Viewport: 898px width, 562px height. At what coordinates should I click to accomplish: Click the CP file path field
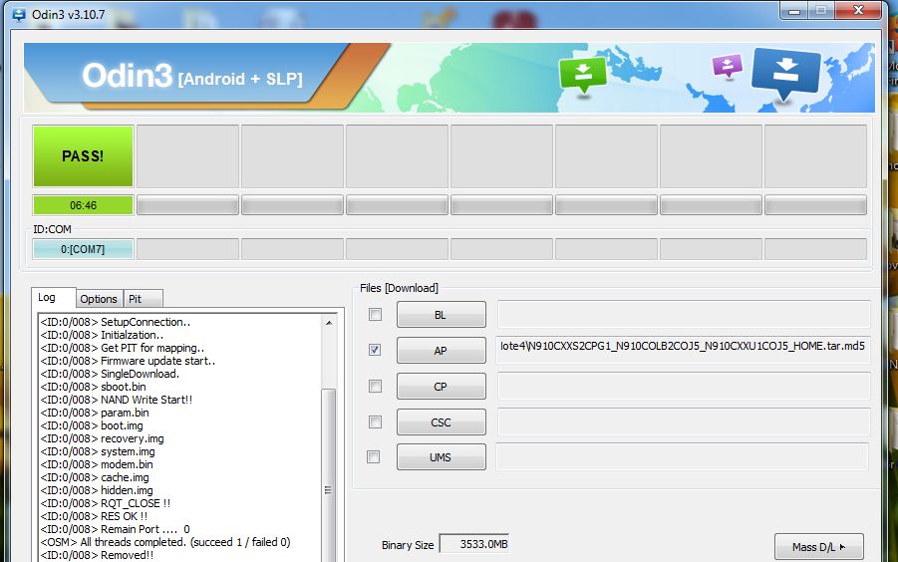click(x=684, y=387)
